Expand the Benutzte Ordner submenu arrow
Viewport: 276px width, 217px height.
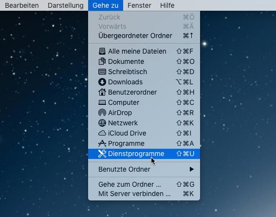tap(192, 169)
